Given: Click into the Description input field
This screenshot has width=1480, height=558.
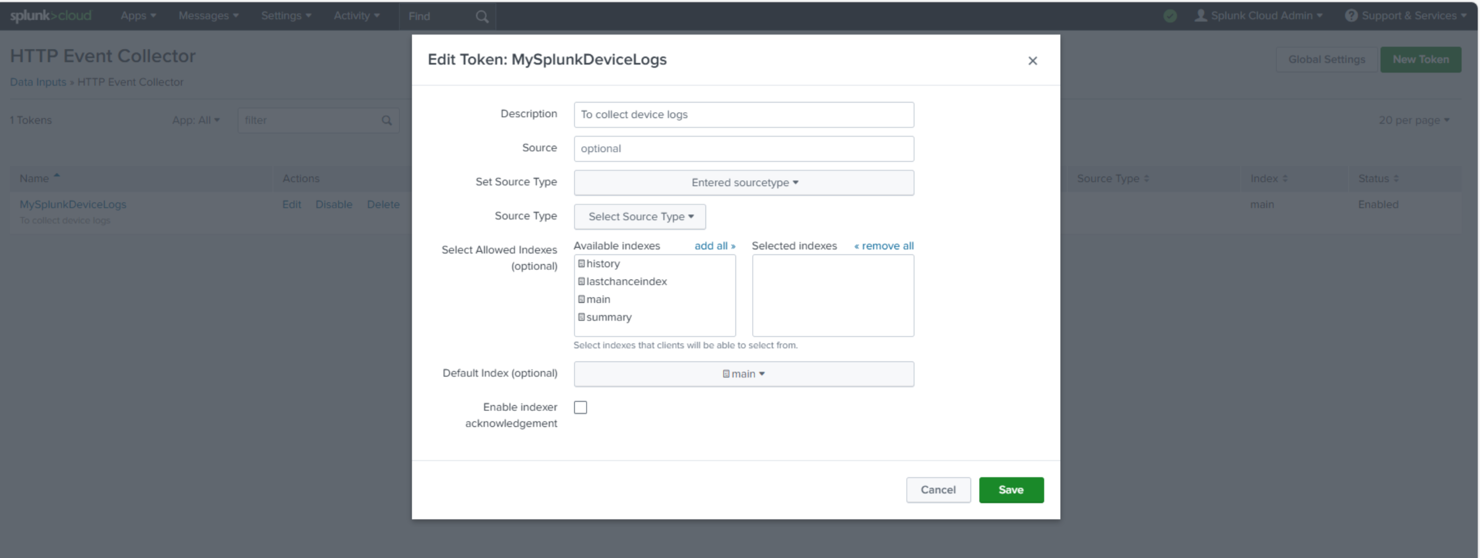Looking at the screenshot, I should click(744, 115).
